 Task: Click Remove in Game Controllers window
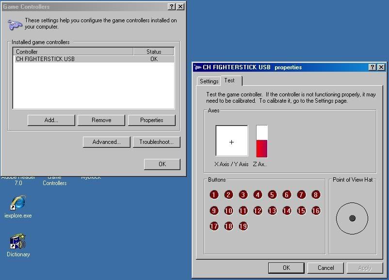[x=101, y=120]
